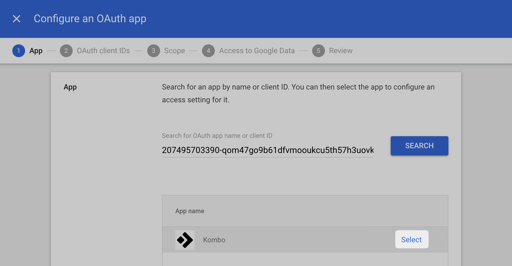Open the OAuth client IDs step
The image size is (512, 266).
tap(103, 51)
